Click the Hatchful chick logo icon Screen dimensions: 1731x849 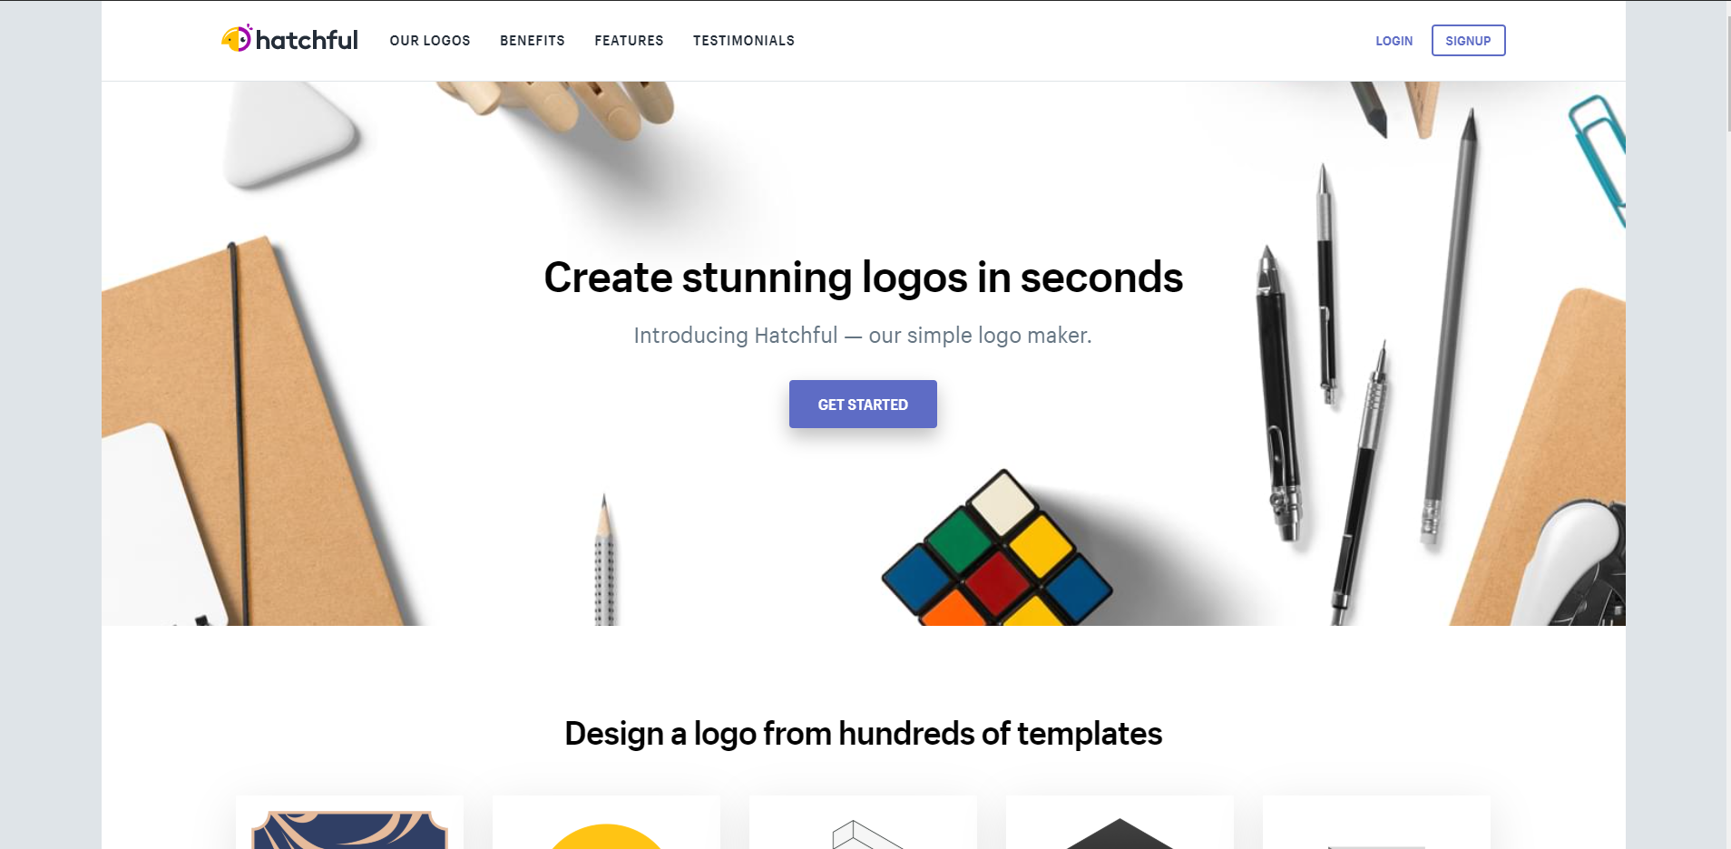(x=236, y=39)
